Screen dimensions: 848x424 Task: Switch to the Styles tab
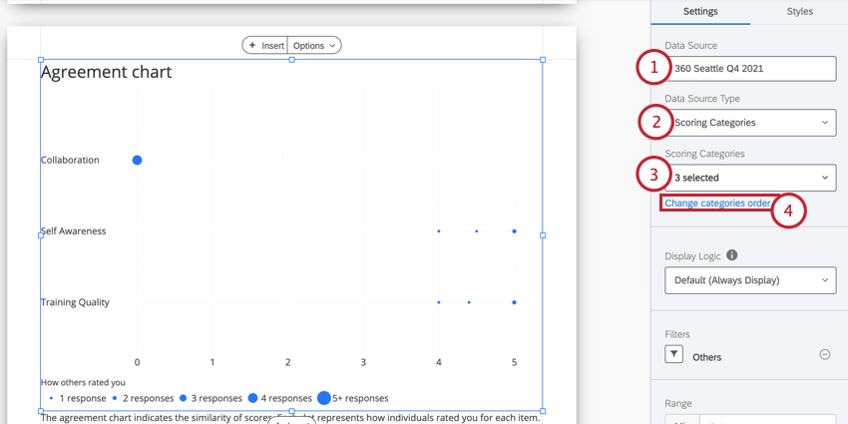[799, 11]
